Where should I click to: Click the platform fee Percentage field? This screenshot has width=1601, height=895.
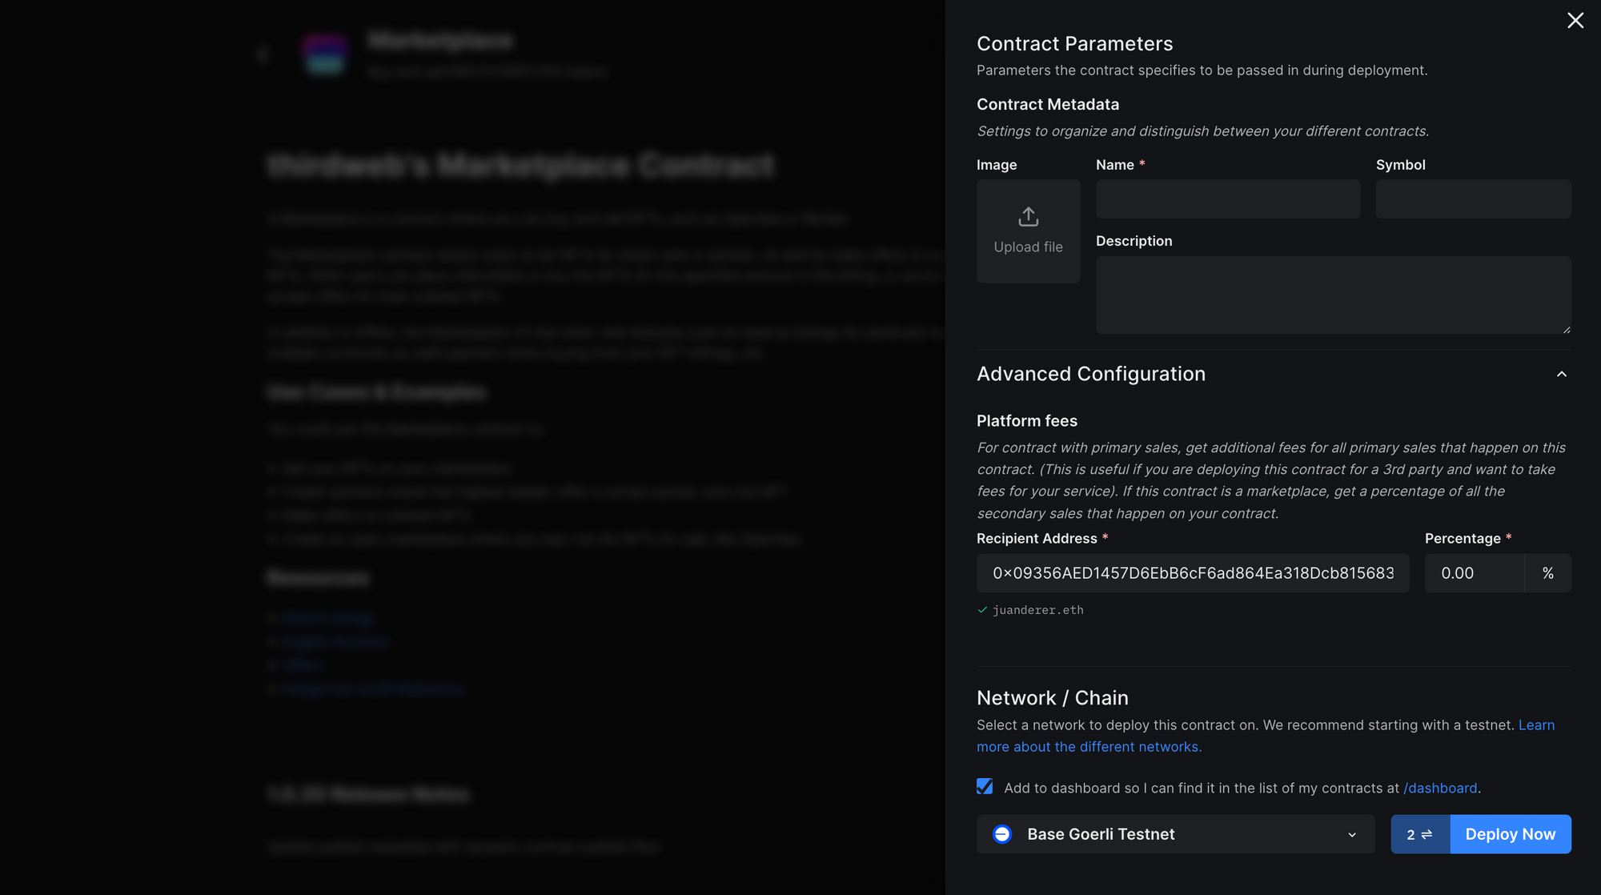pyautogui.click(x=1474, y=573)
